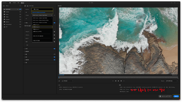Click the blue Export button
182x102 pixels.
click(176, 96)
